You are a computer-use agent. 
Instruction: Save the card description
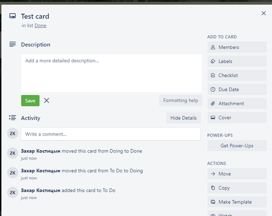point(30,101)
